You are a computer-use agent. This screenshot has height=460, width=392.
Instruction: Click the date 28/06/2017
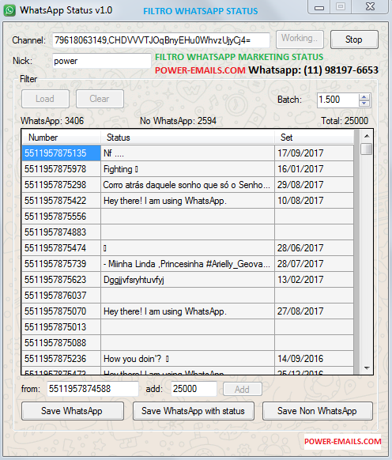(314, 248)
